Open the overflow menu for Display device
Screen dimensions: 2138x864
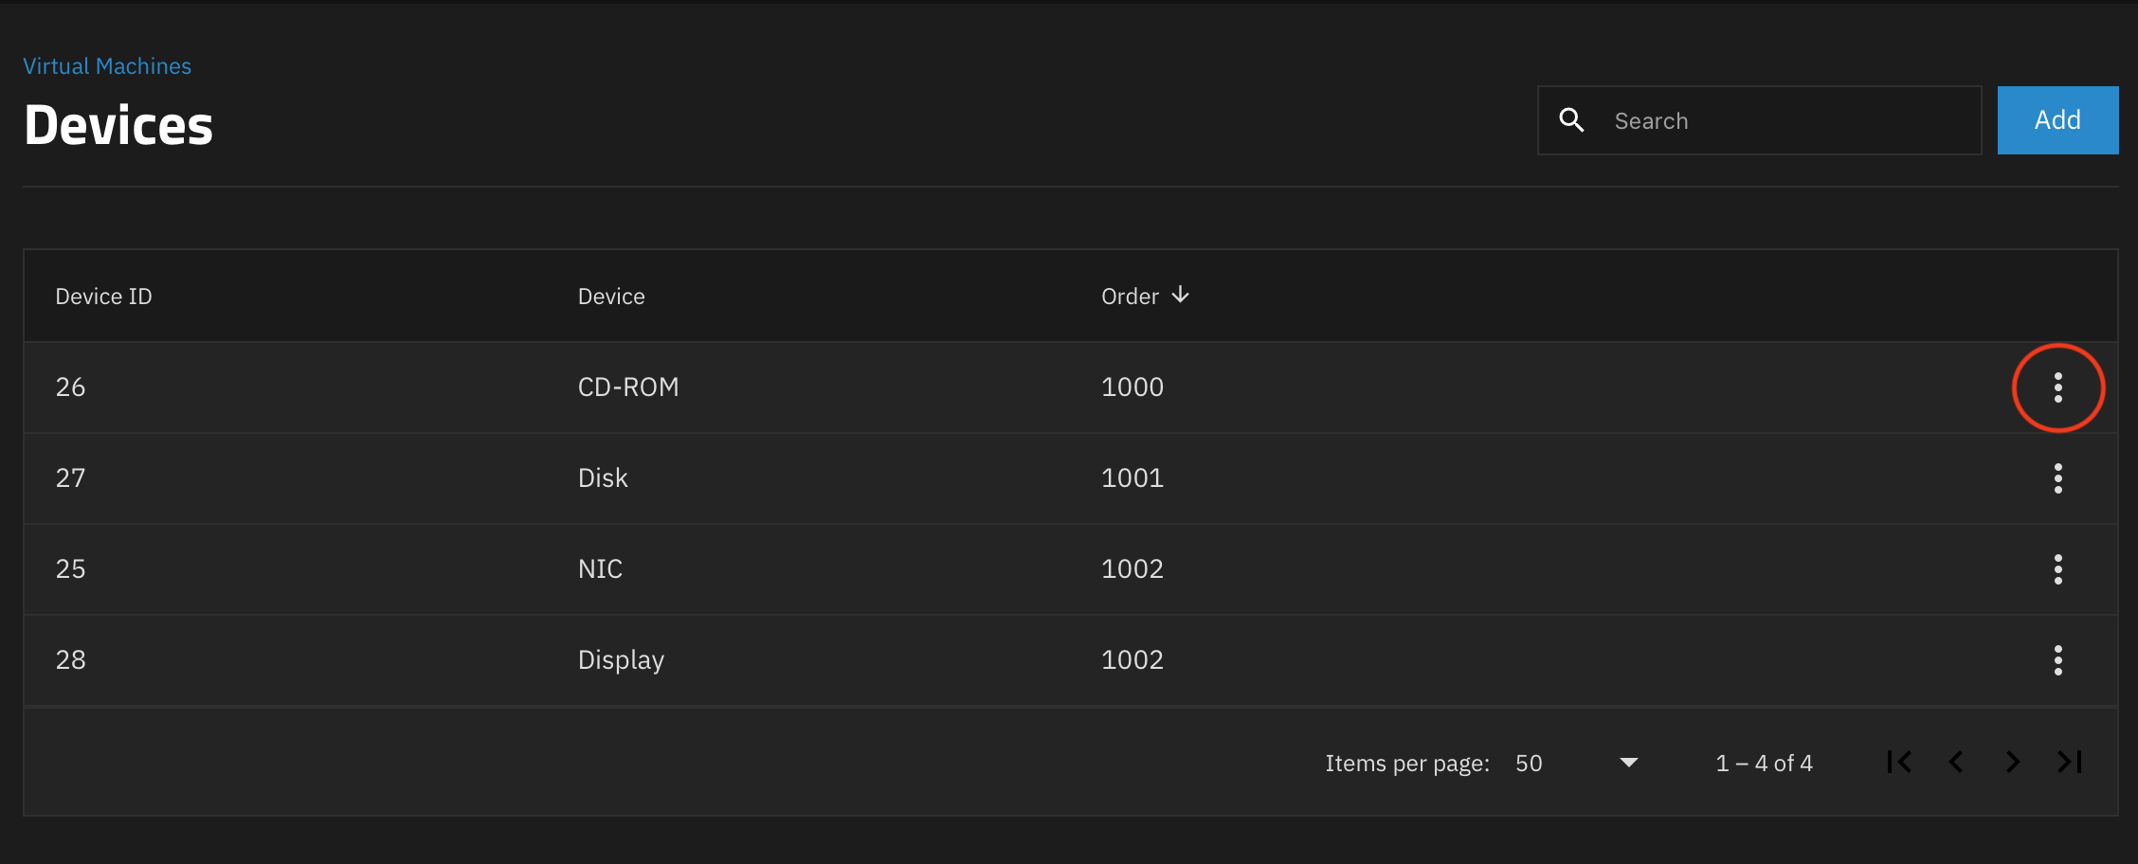pos(2058,660)
